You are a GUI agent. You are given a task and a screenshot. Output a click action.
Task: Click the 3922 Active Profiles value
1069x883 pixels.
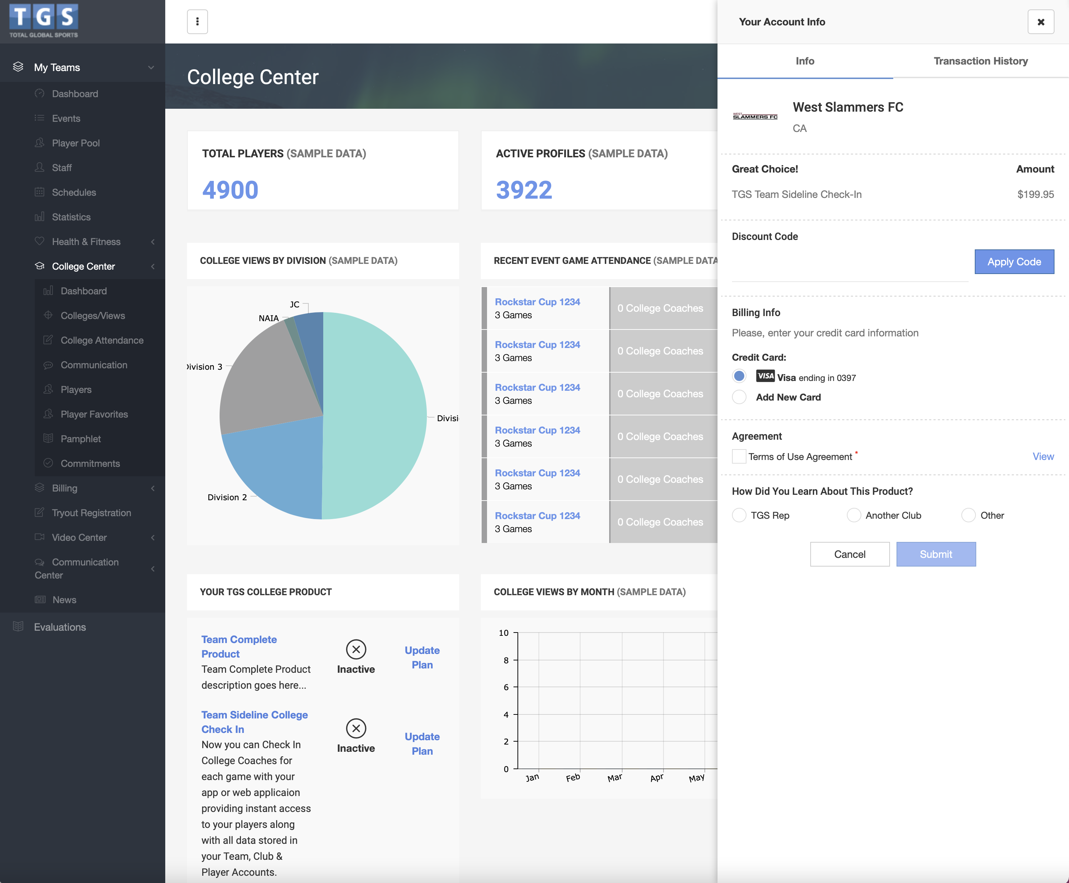coord(524,190)
